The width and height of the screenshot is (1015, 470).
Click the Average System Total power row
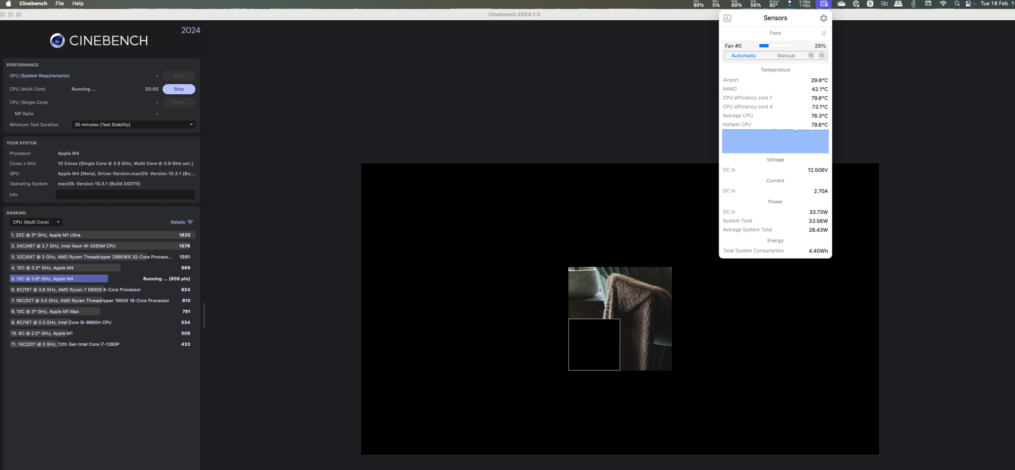[x=775, y=230]
